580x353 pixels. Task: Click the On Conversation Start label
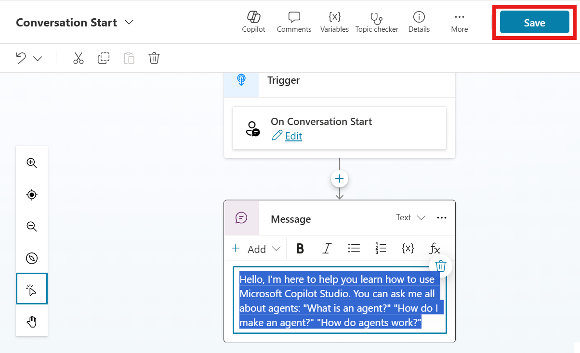pos(321,122)
